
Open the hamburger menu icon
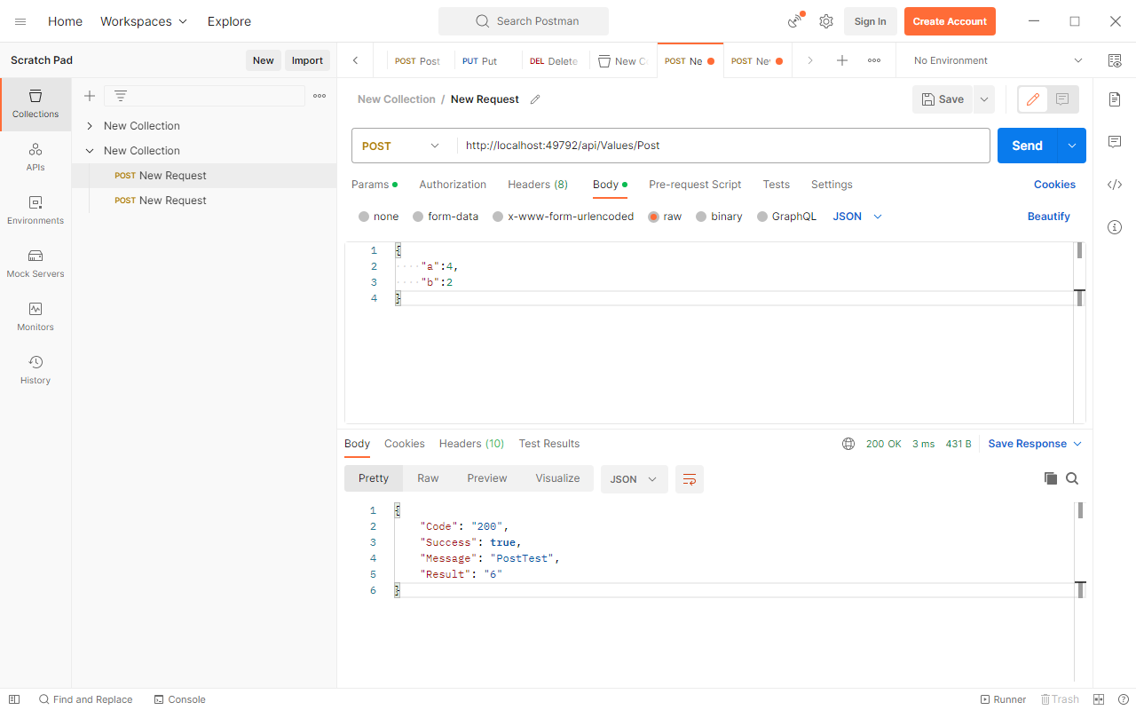point(20,21)
